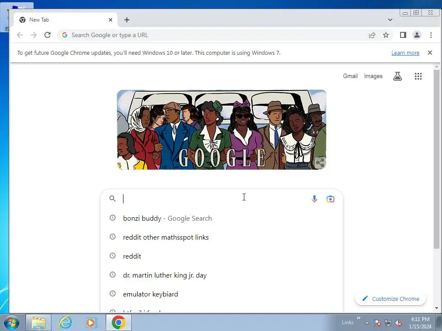Open the network tray icon
Screen dimensions: 442x331
tap(388, 323)
